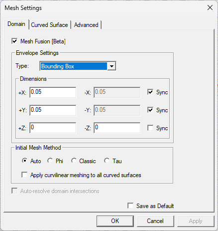Click the Initial Mesh Method group label

(x=38, y=148)
